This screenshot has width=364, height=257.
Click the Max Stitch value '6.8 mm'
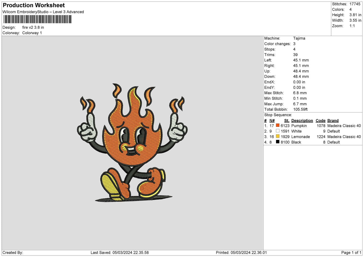pos(300,93)
